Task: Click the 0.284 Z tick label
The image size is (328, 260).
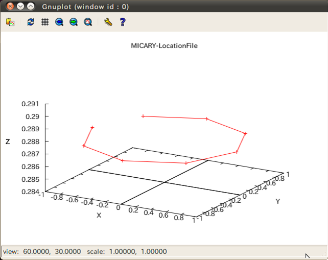Action: coord(30,192)
